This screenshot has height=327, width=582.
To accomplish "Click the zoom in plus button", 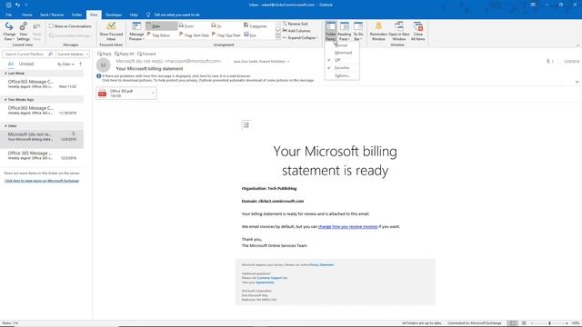I will pos(567,323).
